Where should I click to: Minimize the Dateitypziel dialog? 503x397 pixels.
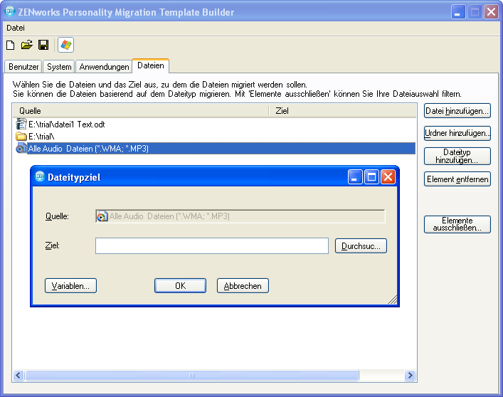point(355,177)
